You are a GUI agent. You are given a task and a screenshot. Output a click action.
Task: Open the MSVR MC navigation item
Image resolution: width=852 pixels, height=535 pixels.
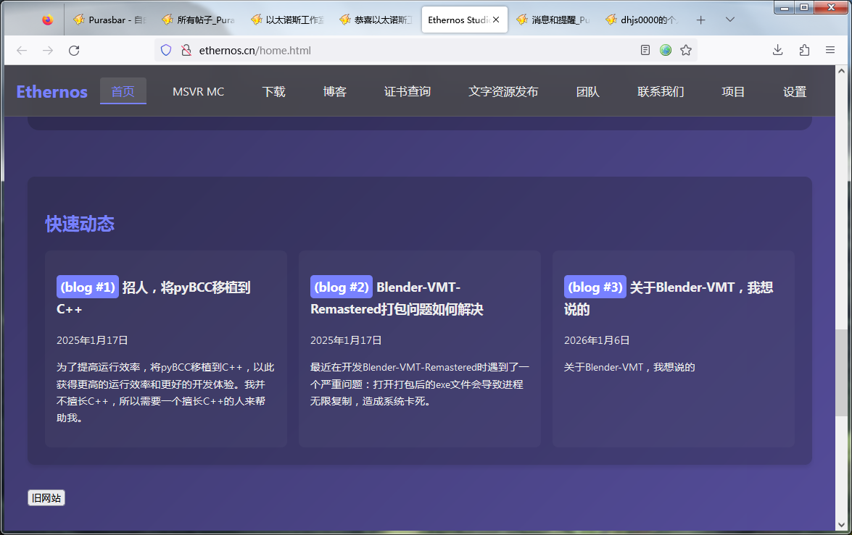coord(198,92)
